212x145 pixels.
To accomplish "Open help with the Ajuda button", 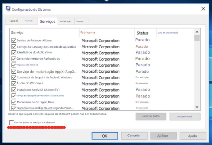I will click(x=193, y=136).
